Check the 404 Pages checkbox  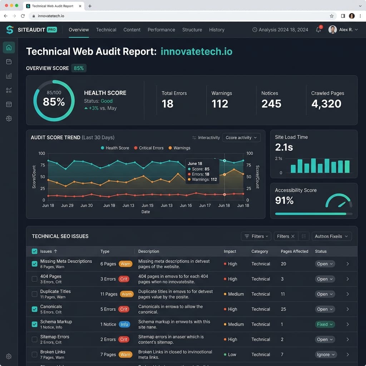click(x=35, y=279)
